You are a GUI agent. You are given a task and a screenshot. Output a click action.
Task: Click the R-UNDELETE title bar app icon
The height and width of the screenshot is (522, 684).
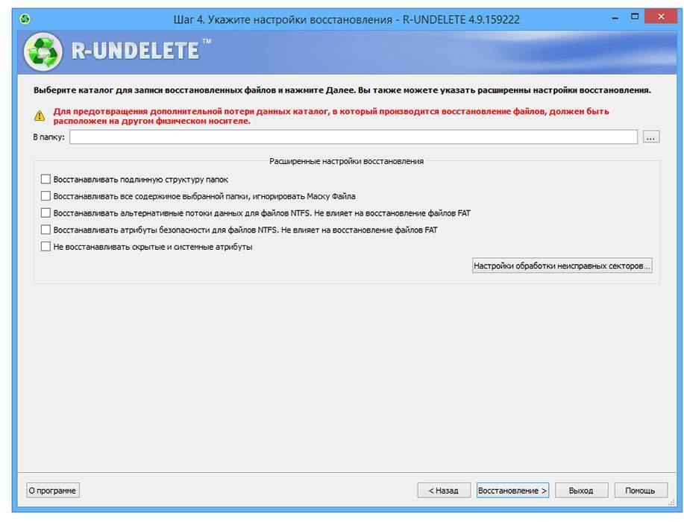pos(25,19)
